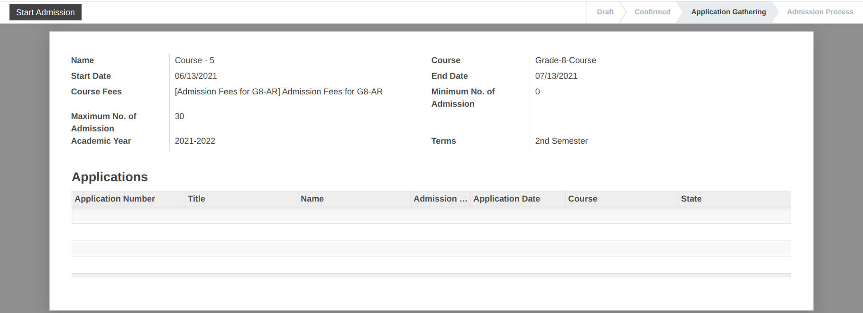
Task: Select the Draft status stage
Action: tap(605, 12)
